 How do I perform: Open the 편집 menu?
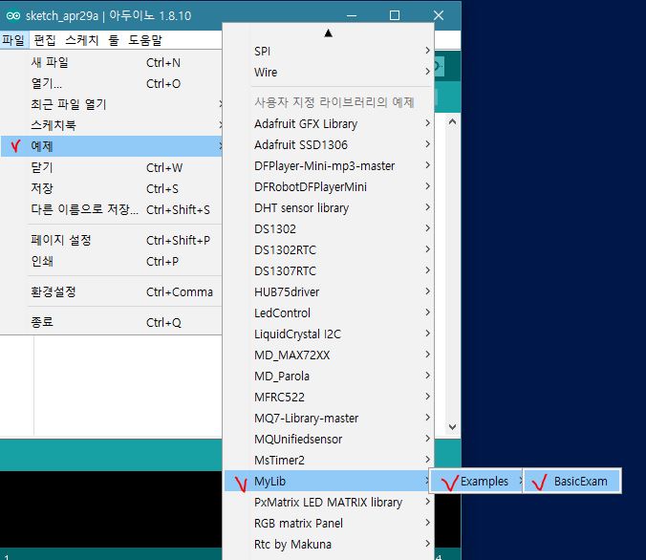[x=45, y=40]
